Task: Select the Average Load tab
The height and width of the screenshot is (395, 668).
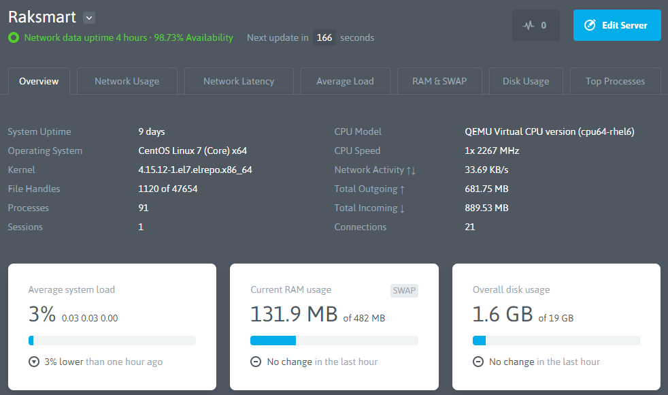Action: pos(345,81)
